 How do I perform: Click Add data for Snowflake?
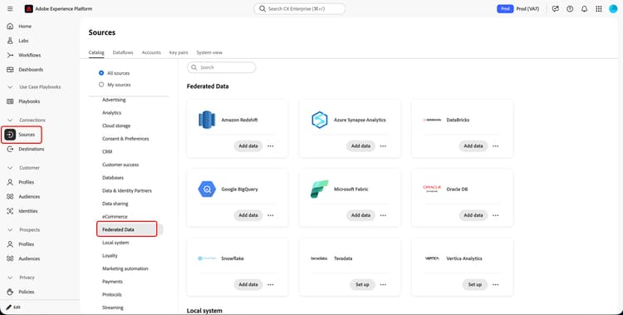tap(248, 284)
